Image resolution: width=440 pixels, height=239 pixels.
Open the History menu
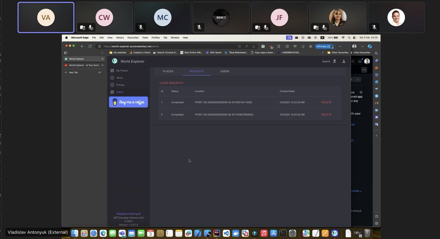click(120, 38)
